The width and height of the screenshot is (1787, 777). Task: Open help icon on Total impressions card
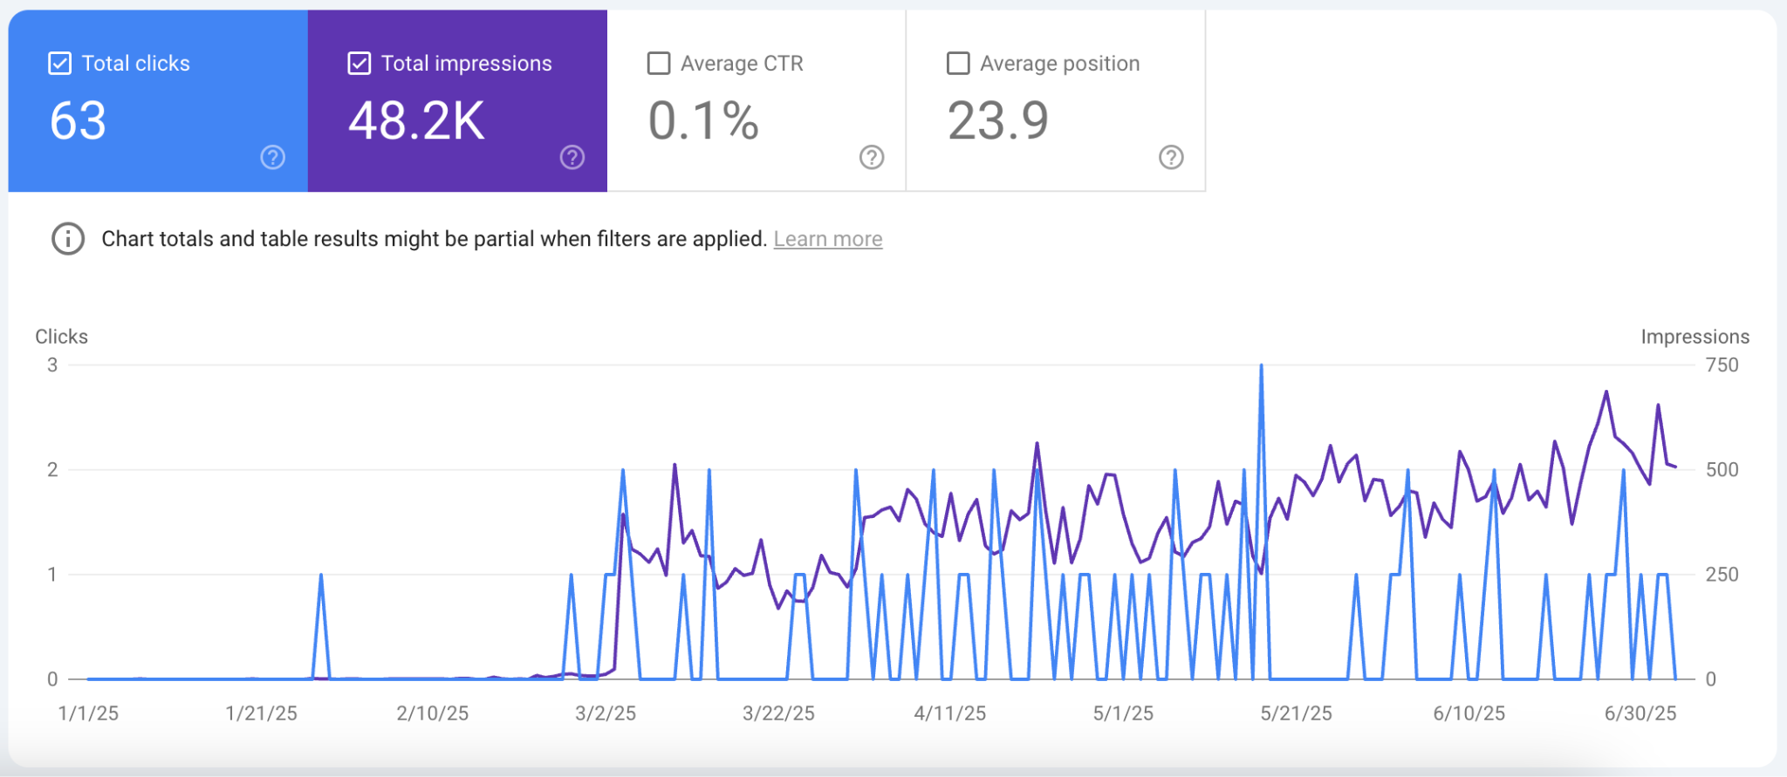click(572, 157)
